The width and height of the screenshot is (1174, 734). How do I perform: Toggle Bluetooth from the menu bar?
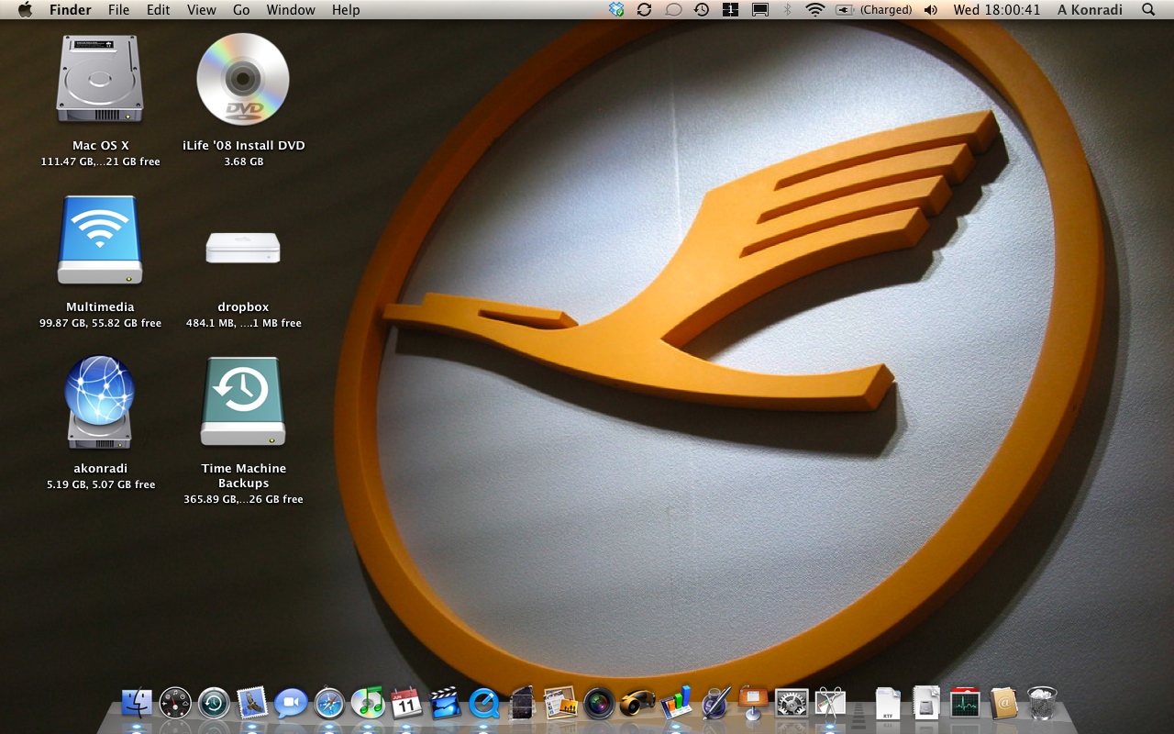(x=788, y=9)
